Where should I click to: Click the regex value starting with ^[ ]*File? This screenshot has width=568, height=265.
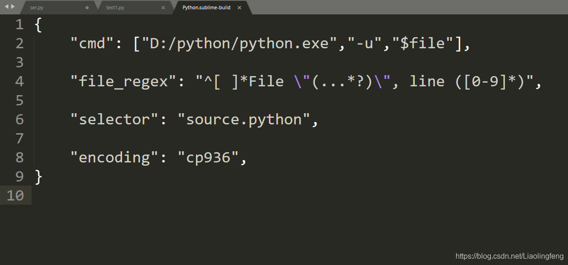tap(365, 82)
